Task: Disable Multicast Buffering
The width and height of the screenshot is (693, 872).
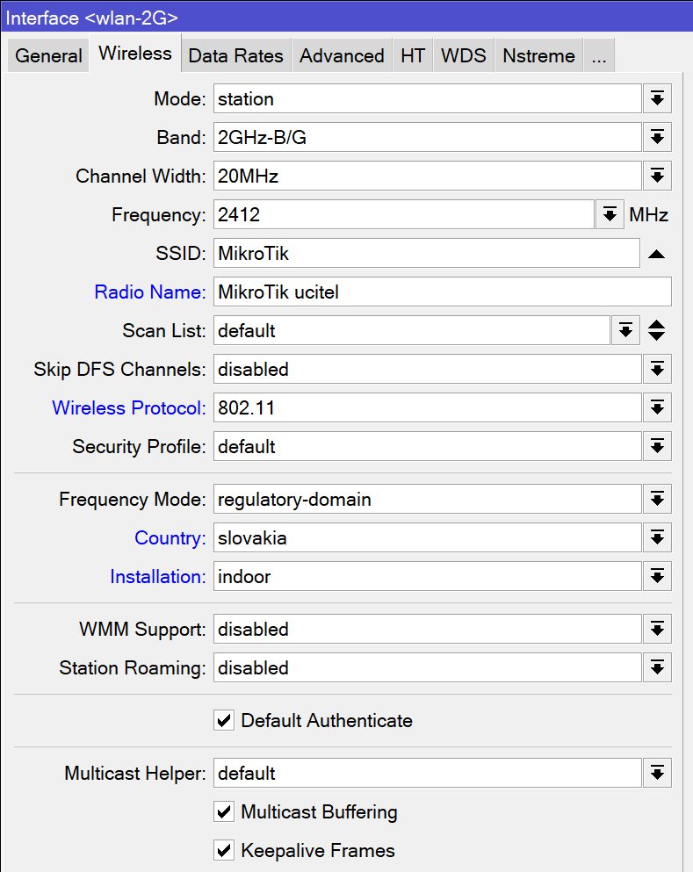Action: tap(224, 812)
